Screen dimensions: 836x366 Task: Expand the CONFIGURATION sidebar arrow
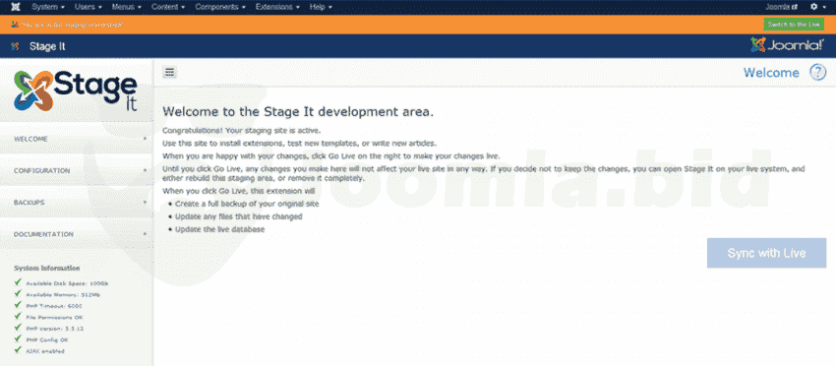(x=145, y=171)
